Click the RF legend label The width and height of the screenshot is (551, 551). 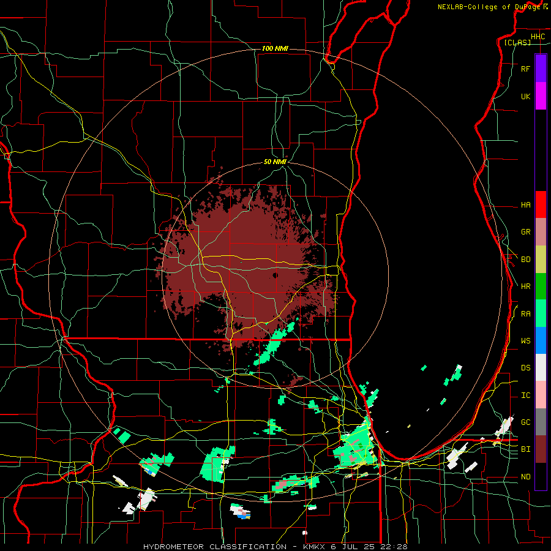[x=525, y=69]
